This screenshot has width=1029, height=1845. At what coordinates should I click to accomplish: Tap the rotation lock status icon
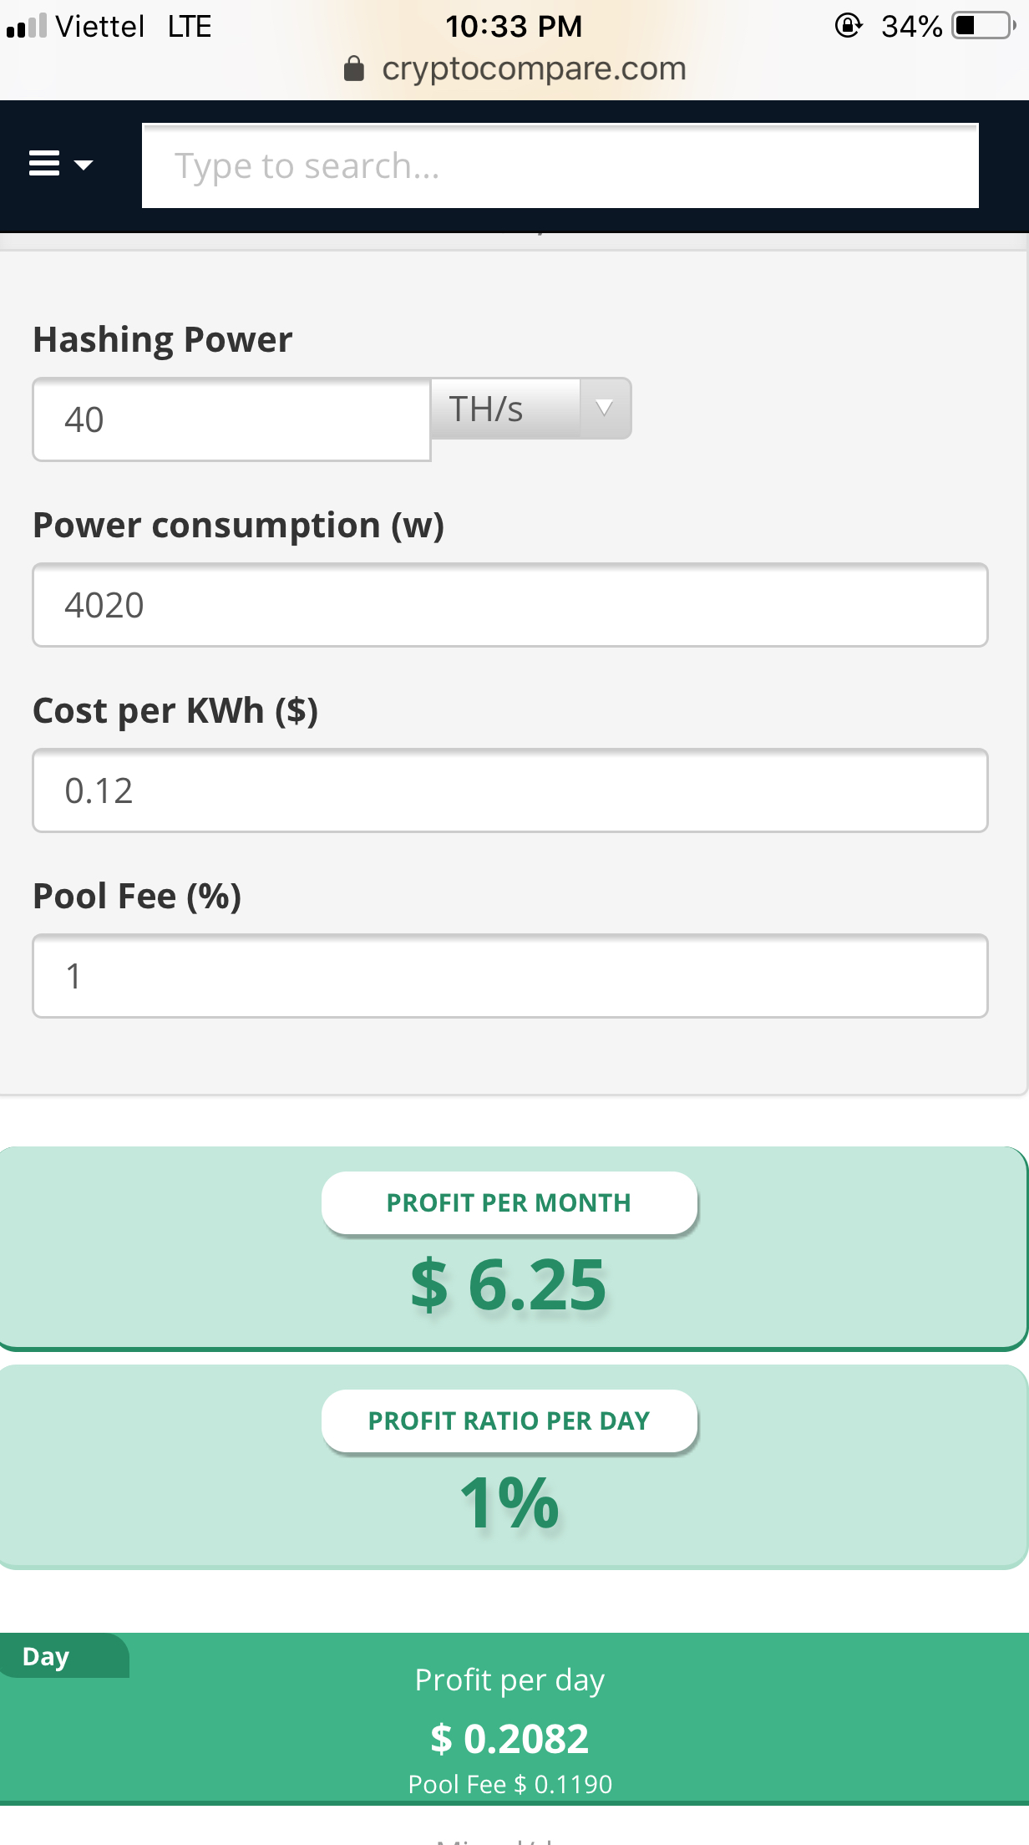pyautogui.click(x=848, y=26)
